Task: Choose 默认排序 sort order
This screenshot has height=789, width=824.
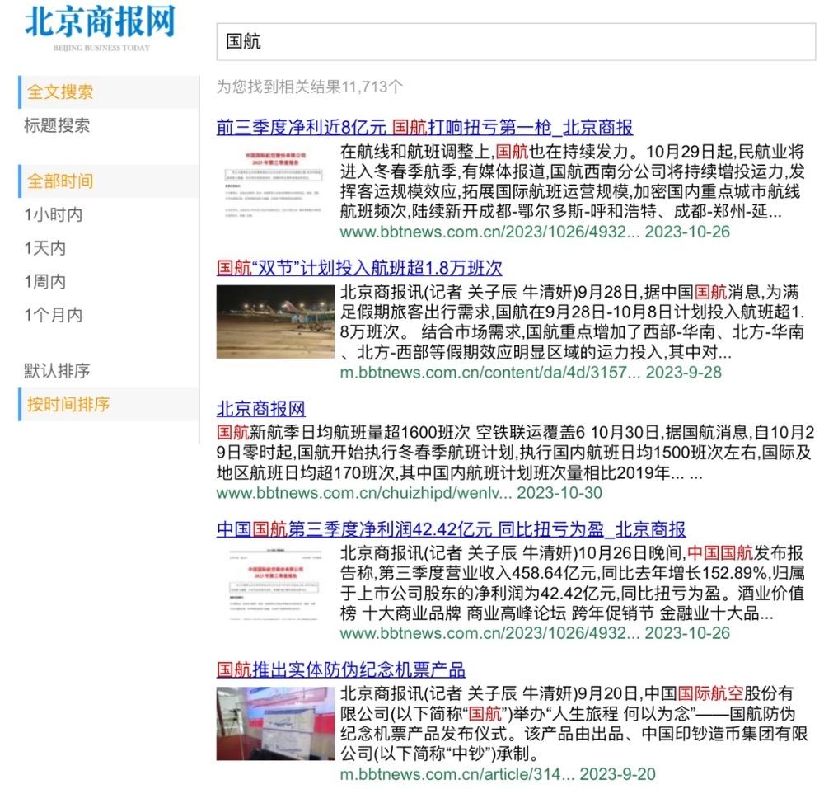Action: point(57,370)
